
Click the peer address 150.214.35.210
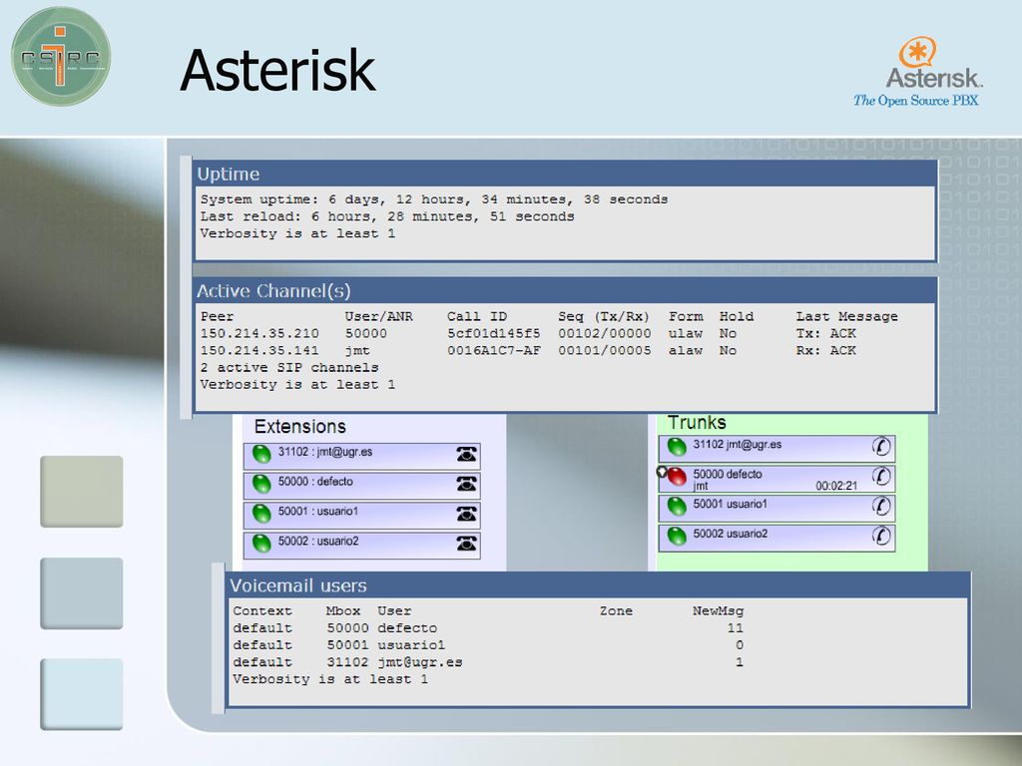click(259, 333)
